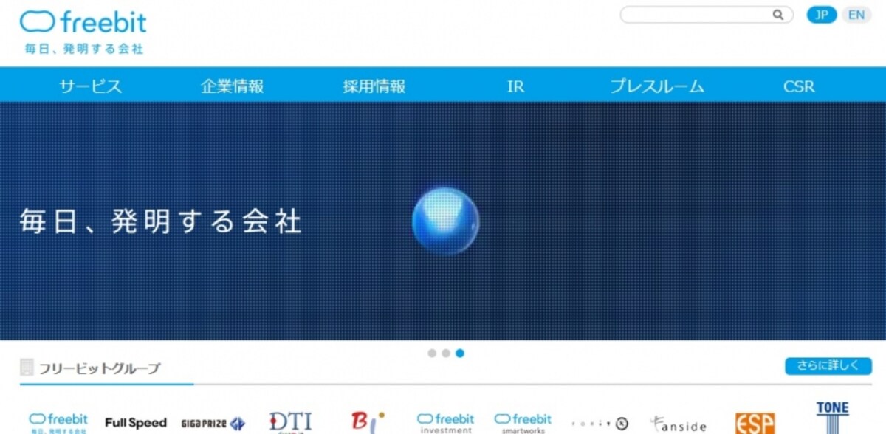
Task: Click the freebit logo in header
Action: point(83,22)
